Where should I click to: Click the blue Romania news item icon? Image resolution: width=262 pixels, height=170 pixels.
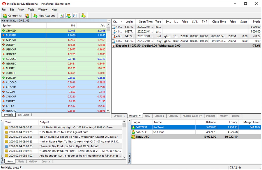(6, 146)
